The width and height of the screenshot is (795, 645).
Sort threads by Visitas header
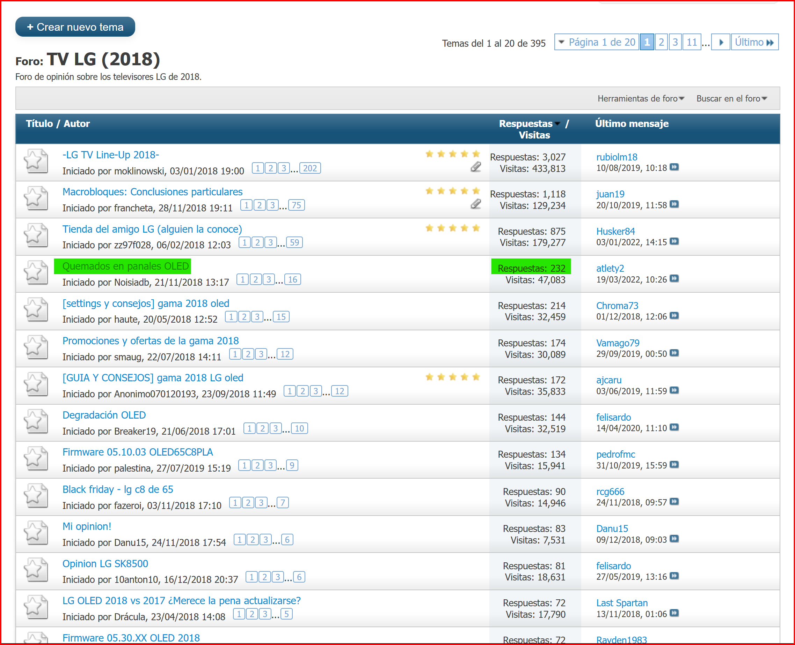534,135
